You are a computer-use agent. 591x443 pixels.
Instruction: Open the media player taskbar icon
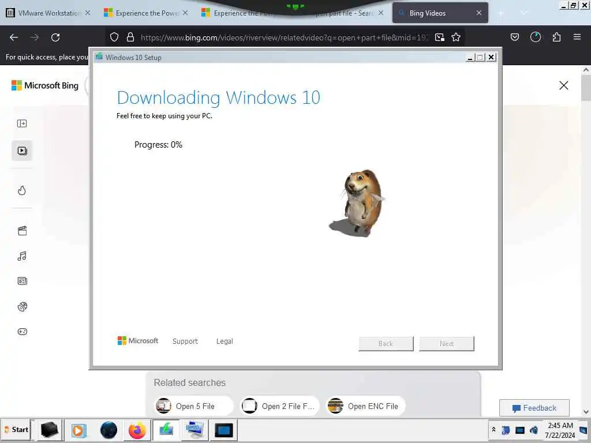[x=78, y=430]
